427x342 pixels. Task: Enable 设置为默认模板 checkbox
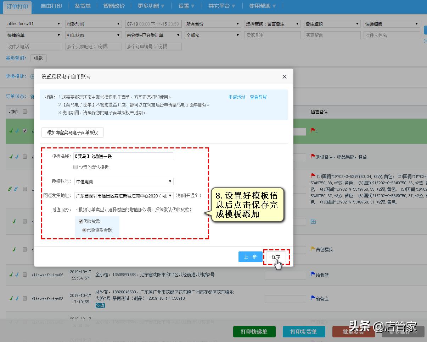76,167
